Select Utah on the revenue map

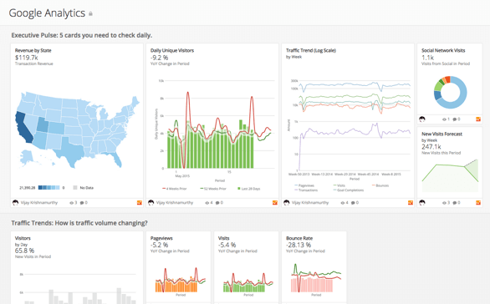[x=43, y=124]
